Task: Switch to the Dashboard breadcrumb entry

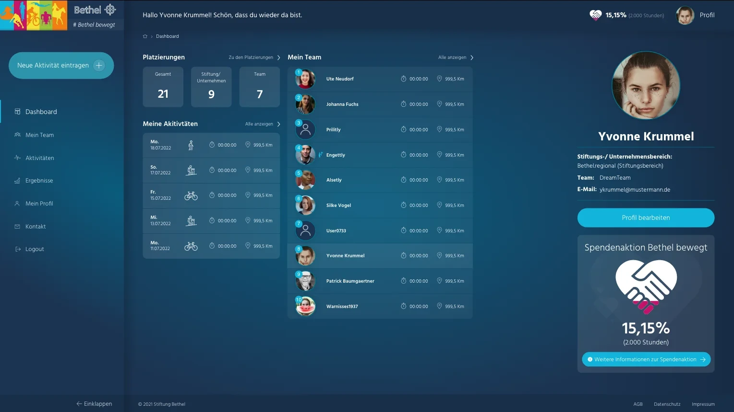Action: [167, 36]
